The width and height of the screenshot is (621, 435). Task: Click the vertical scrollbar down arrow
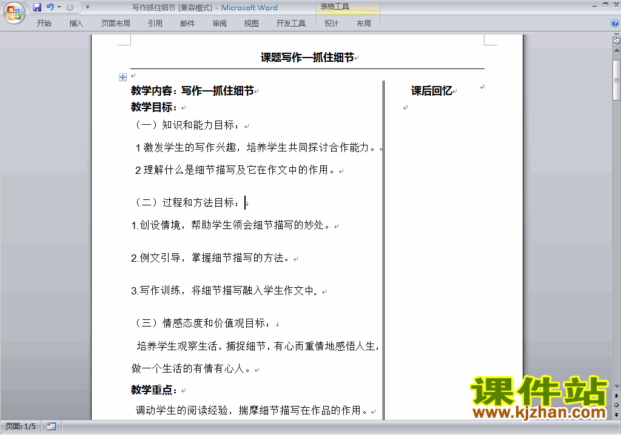[x=617, y=387]
